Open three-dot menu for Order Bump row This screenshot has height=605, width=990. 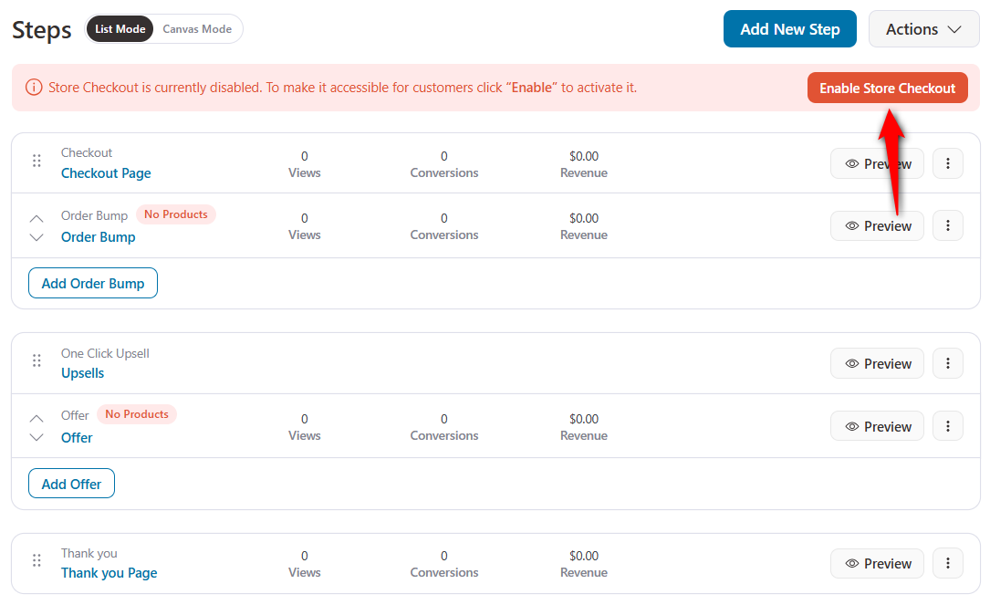(947, 225)
